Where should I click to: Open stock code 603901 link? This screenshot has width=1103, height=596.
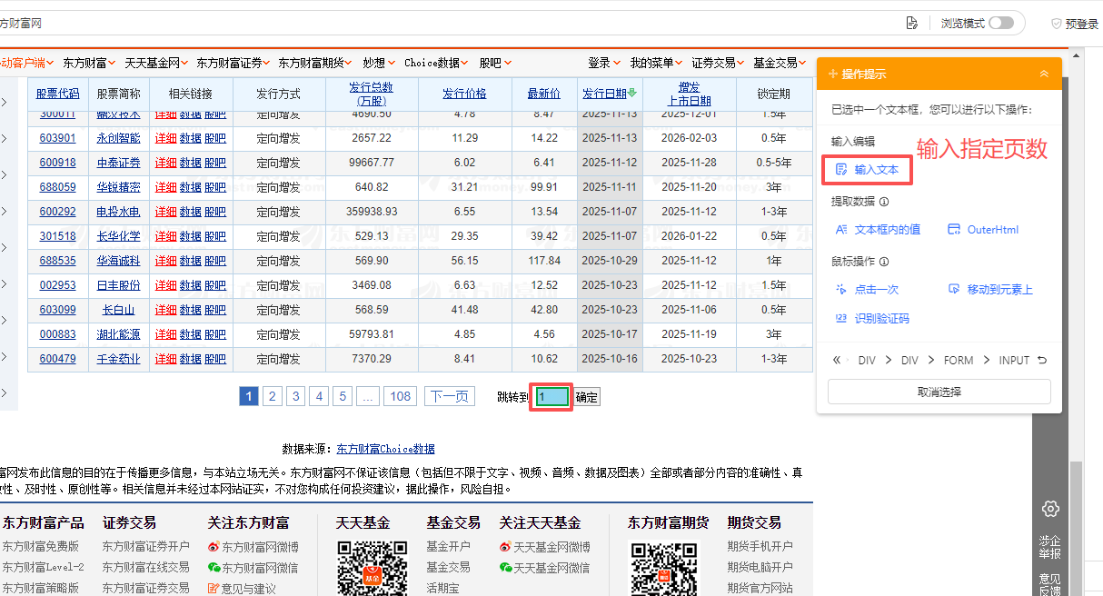click(x=58, y=138)
